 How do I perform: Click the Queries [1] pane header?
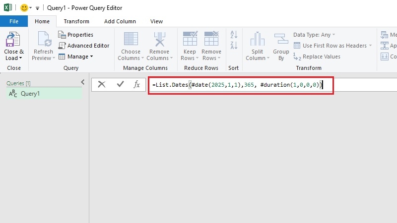tap(18, 83)
